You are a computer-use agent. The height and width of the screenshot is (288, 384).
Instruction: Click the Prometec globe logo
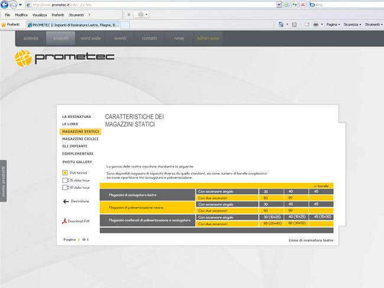tap(23, 58)
